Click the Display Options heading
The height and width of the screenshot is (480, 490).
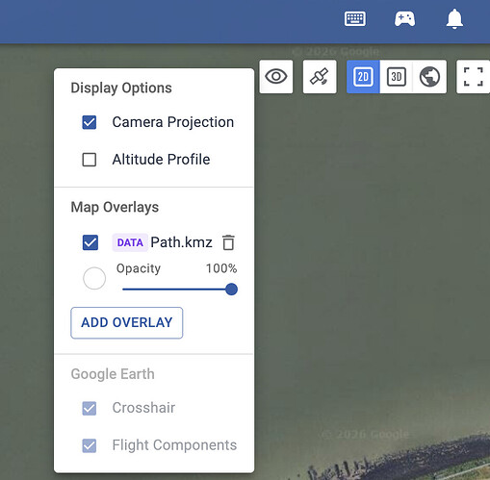pyautogui.click(x=121, y=88)
